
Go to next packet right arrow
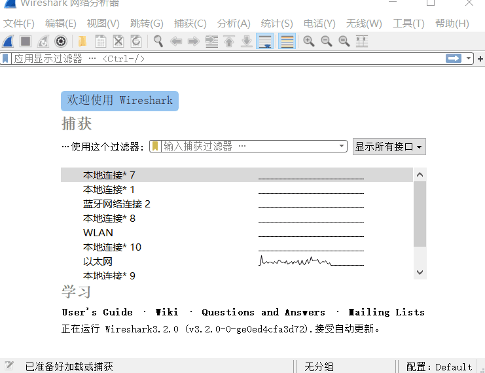(194, 41)
